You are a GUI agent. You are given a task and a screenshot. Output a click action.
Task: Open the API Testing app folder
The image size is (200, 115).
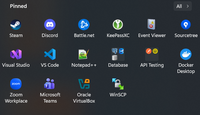[x=152, y=54]
